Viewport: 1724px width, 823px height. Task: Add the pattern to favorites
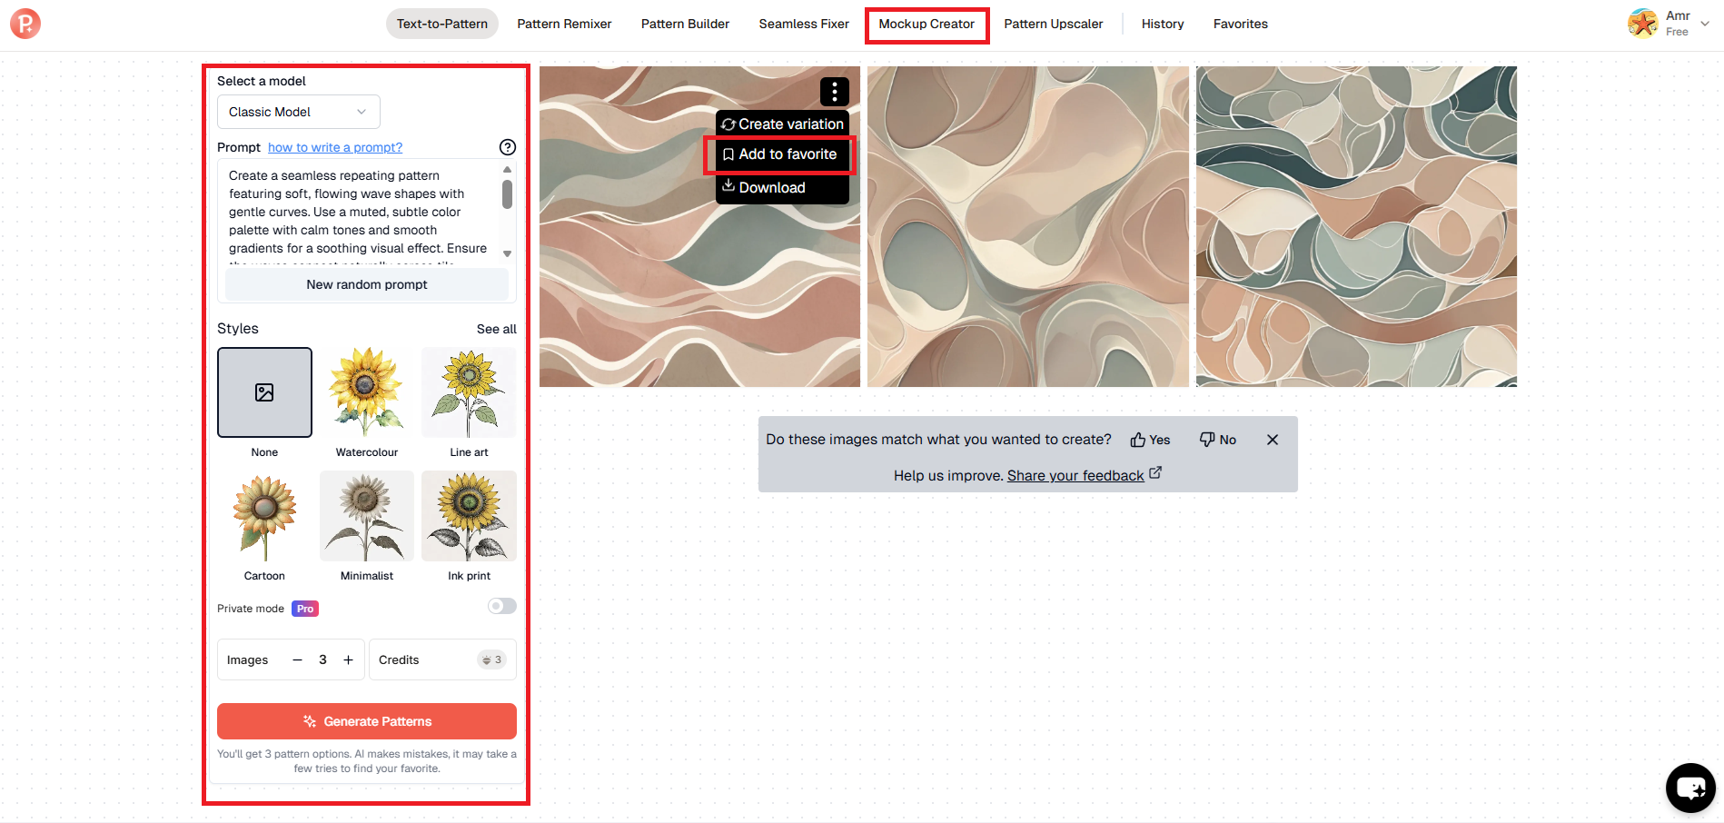[778, 154]
